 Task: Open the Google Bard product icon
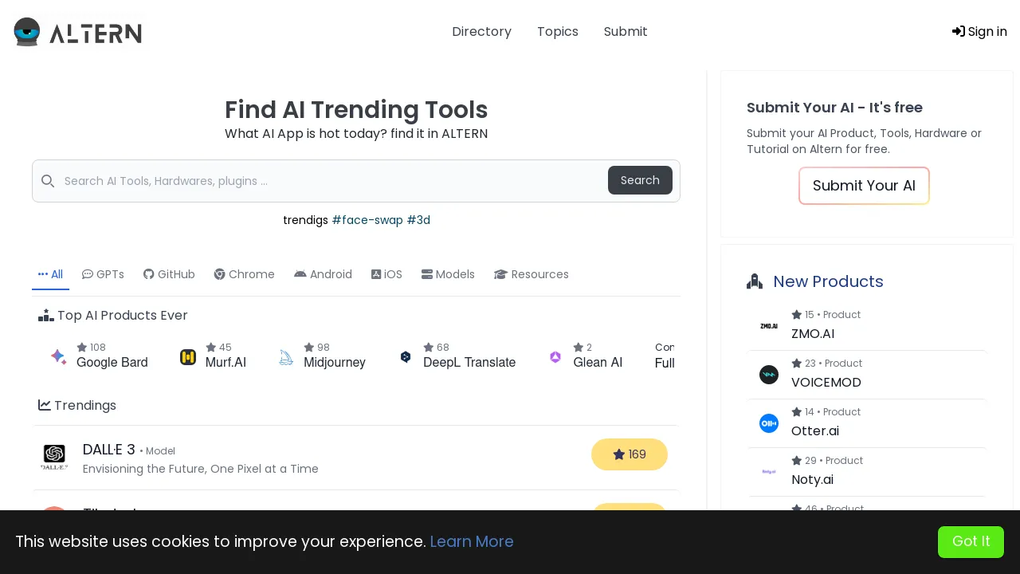[x=58, y=356]
